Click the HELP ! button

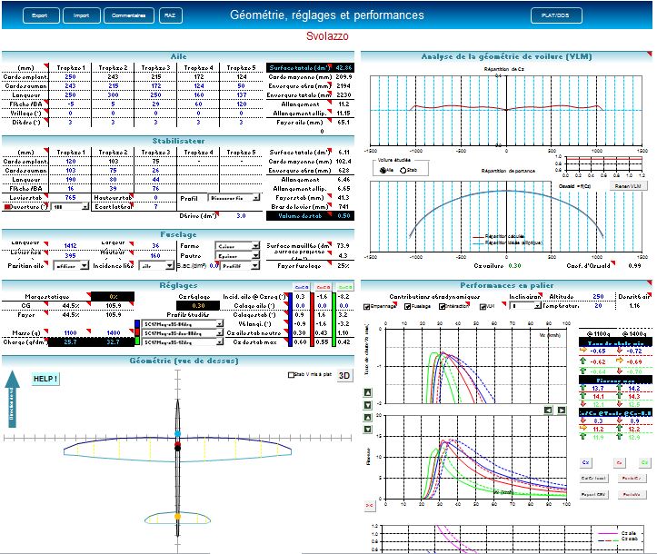pyautogui.click(x=45, y=378)
